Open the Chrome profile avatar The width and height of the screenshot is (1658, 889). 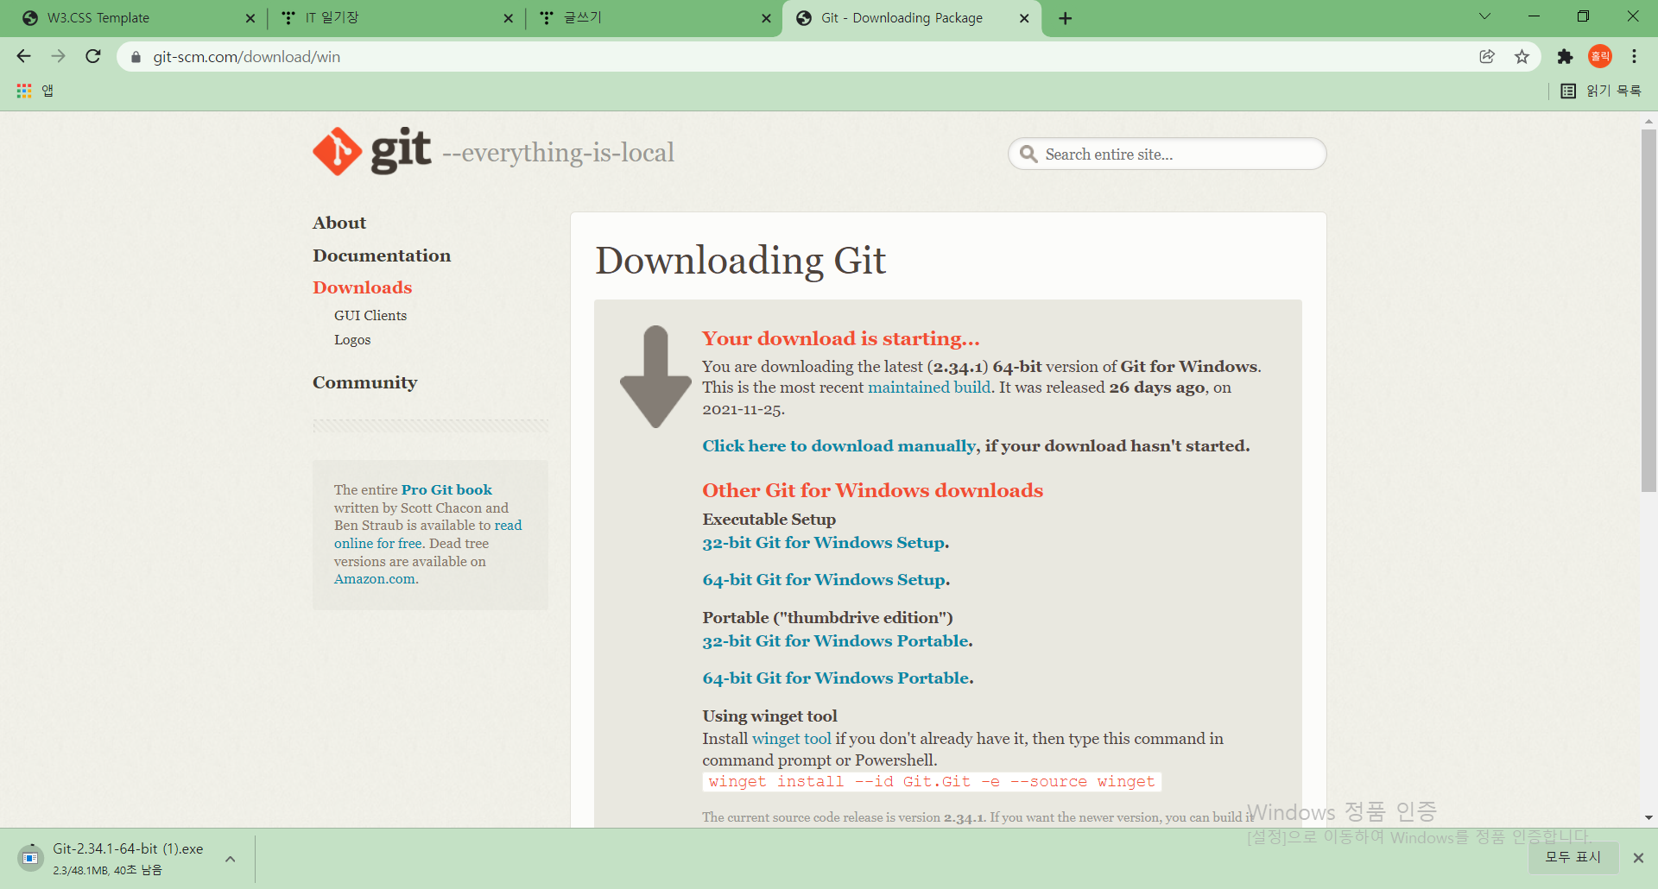pyautogui.click(x=1600, y=56)
